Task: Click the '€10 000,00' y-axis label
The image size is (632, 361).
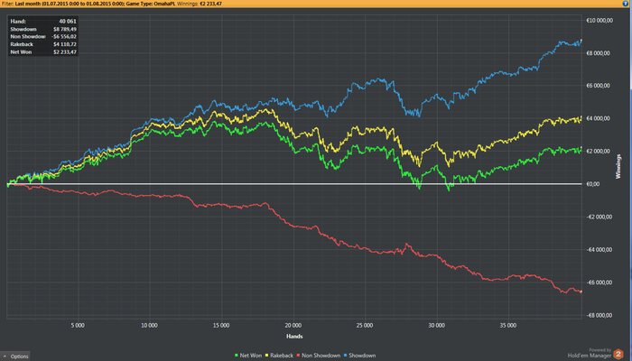Action: [x=600, y=21]
